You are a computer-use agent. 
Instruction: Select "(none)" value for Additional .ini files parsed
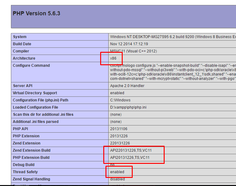[x=116, y=122]
